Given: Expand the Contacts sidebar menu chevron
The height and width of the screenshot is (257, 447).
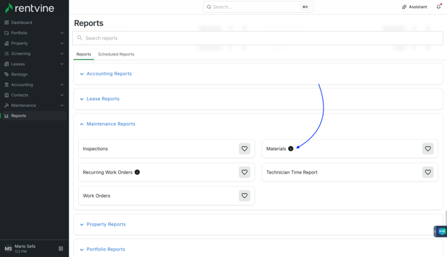Looking at the screenshot, I should 62,95.
